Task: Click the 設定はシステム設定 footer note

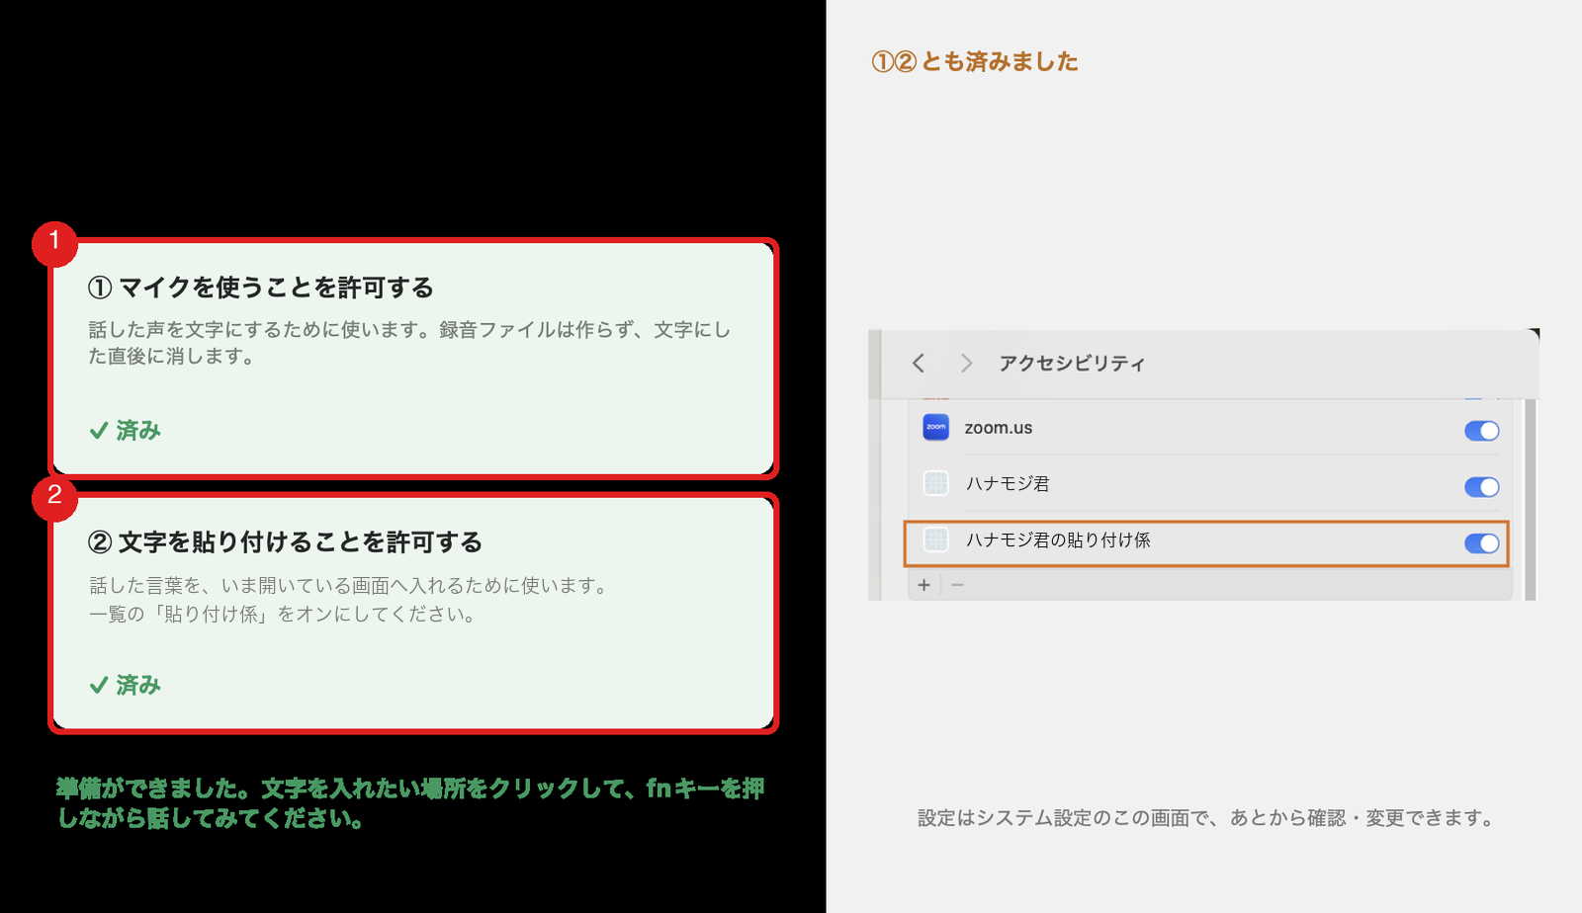Action: [x=1206, y=818]
